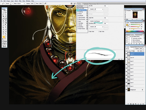Click the foreground color swatch in toolbox
Screen dimensions: 146x110
tap(4, 37)
